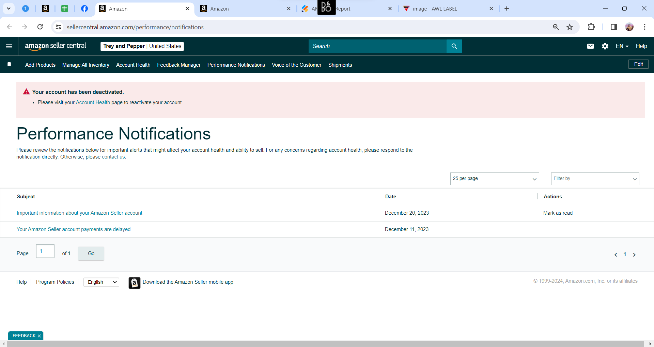Click the red deactivation warning icon

coord(26,92)
